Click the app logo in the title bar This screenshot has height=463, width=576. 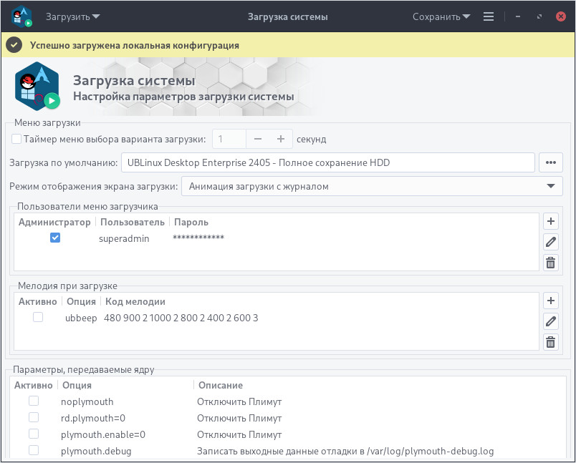click(21, 16)
